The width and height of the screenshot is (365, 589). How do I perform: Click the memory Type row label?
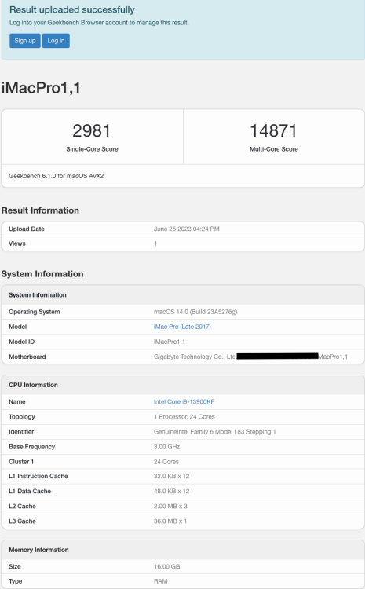pyautogui.click(x=16, y=581)
